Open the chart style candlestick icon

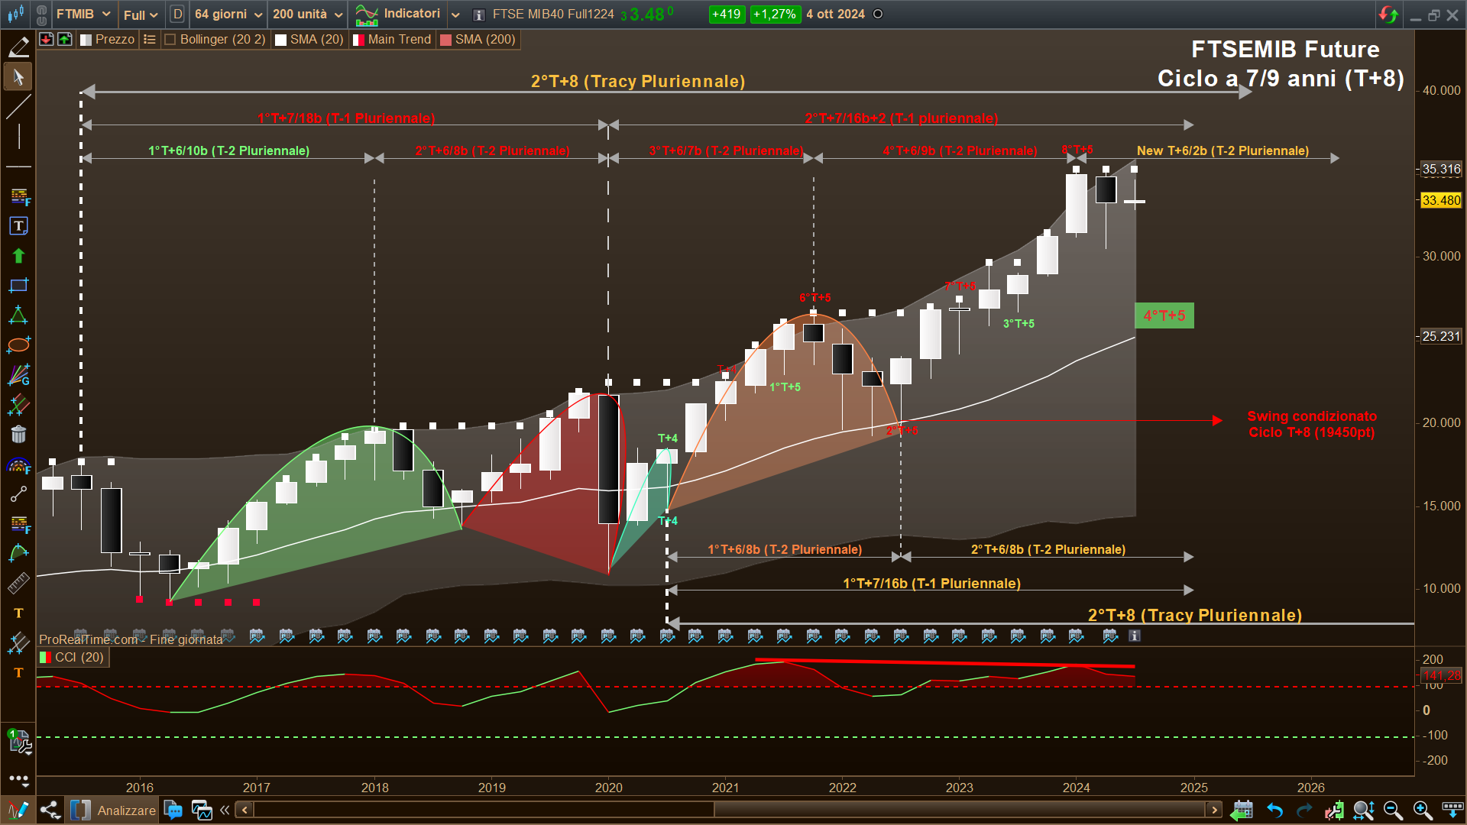point(16,14)
